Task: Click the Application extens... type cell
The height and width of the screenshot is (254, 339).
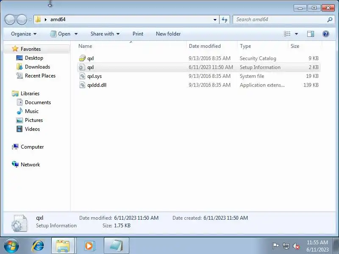Action: 262,85
